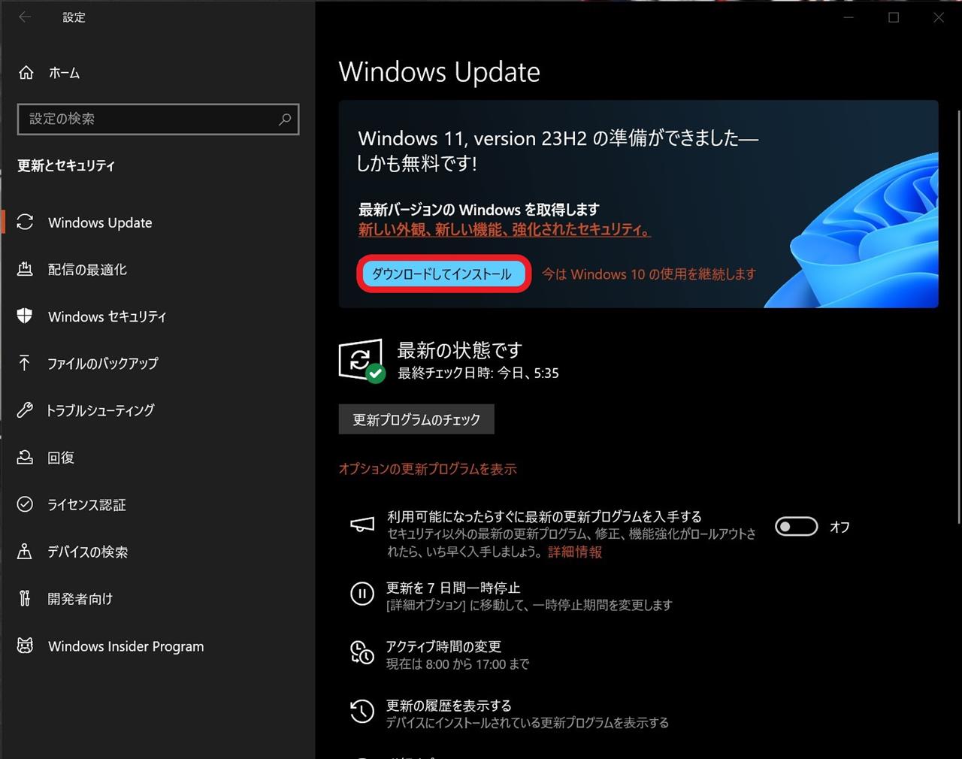Open the ホーム settings page

[64, 73]
